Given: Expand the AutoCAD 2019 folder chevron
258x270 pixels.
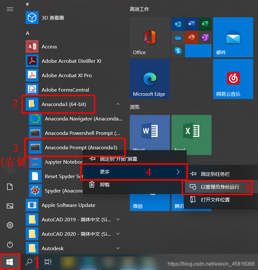Looking at the screenshot, I should tap(118, 219).
